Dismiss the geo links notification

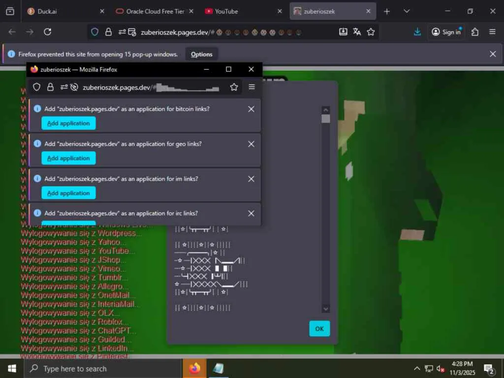tap(251, 144)
